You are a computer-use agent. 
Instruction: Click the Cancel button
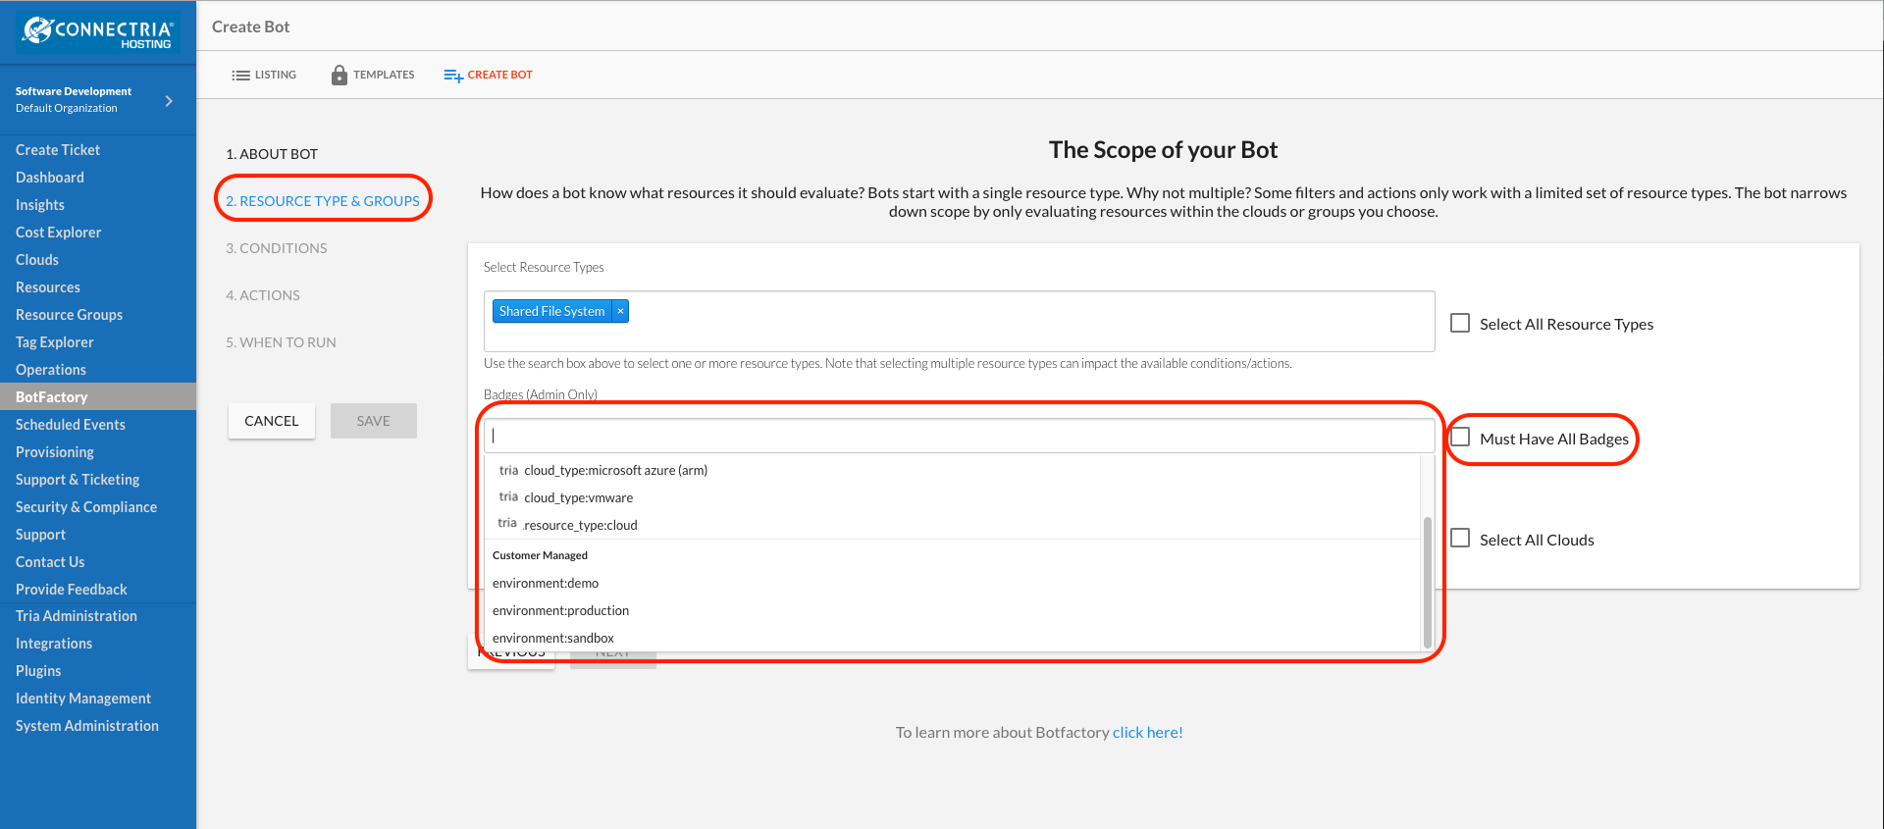tap(272, 421)
